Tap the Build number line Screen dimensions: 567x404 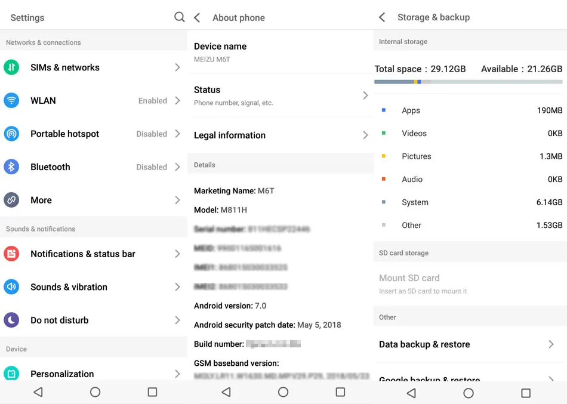(247, 344)
